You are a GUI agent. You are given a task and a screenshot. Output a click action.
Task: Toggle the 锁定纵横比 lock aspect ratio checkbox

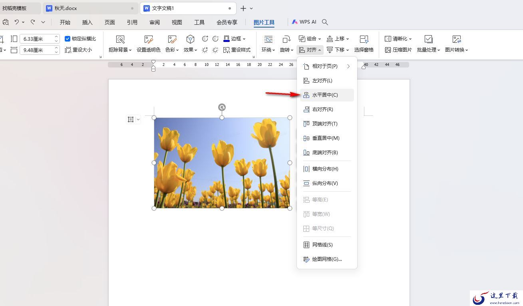click(68, 39)
